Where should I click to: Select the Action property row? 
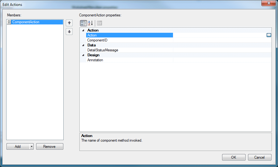[129, 35]
